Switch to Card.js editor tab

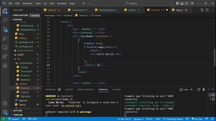133,10
